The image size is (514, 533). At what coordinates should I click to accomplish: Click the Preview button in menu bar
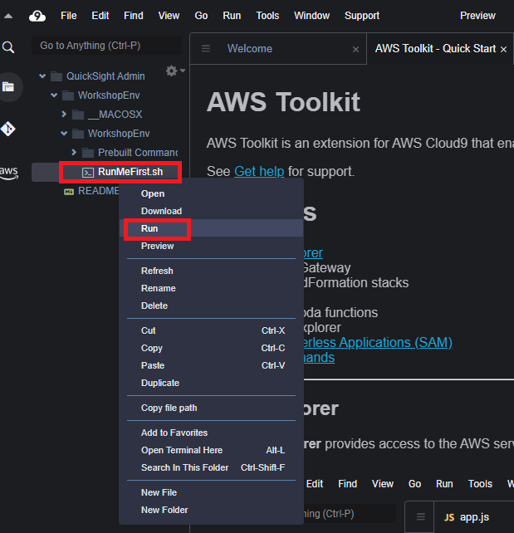(477, 16)
